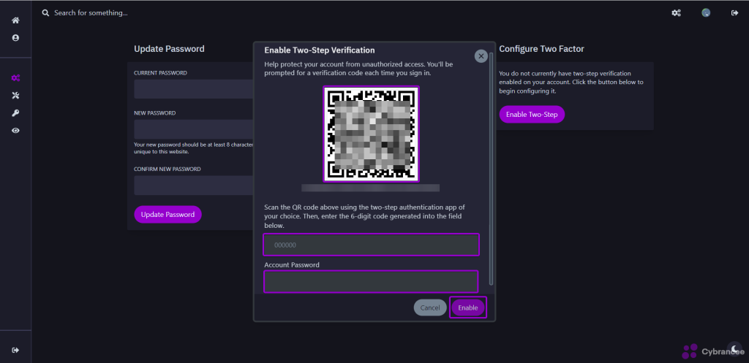Click the Enable Two-Step button
Image resolution: width=749 pixels, height=363 pixels.
pos(532,115)
